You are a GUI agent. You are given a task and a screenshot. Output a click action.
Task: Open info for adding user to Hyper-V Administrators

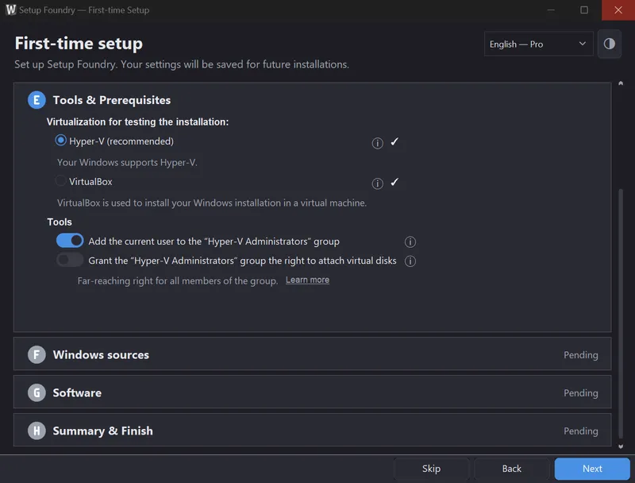coord(410,242)
